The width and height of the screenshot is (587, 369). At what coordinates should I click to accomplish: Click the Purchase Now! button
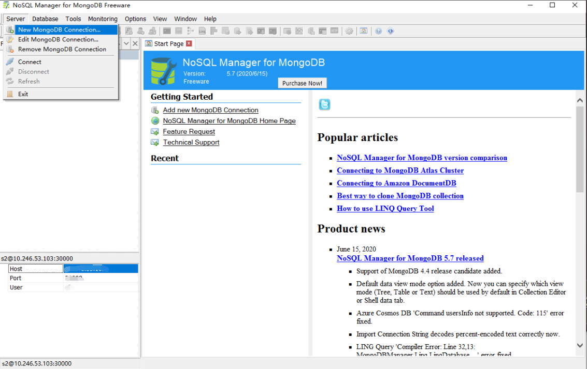point(302,83)
